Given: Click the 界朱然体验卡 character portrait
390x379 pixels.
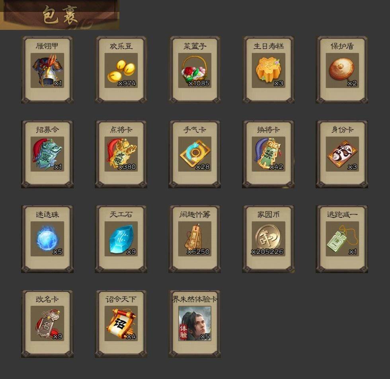Looking at the screenshot, I should 195,324.
